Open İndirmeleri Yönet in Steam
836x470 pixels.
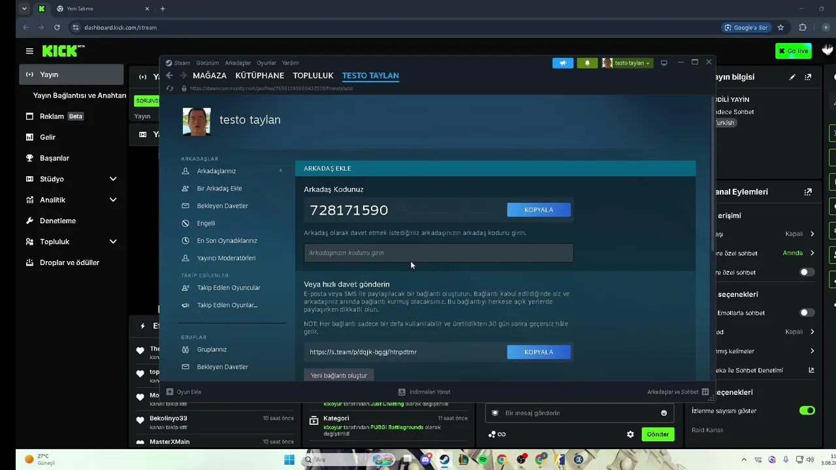[425, 392]
